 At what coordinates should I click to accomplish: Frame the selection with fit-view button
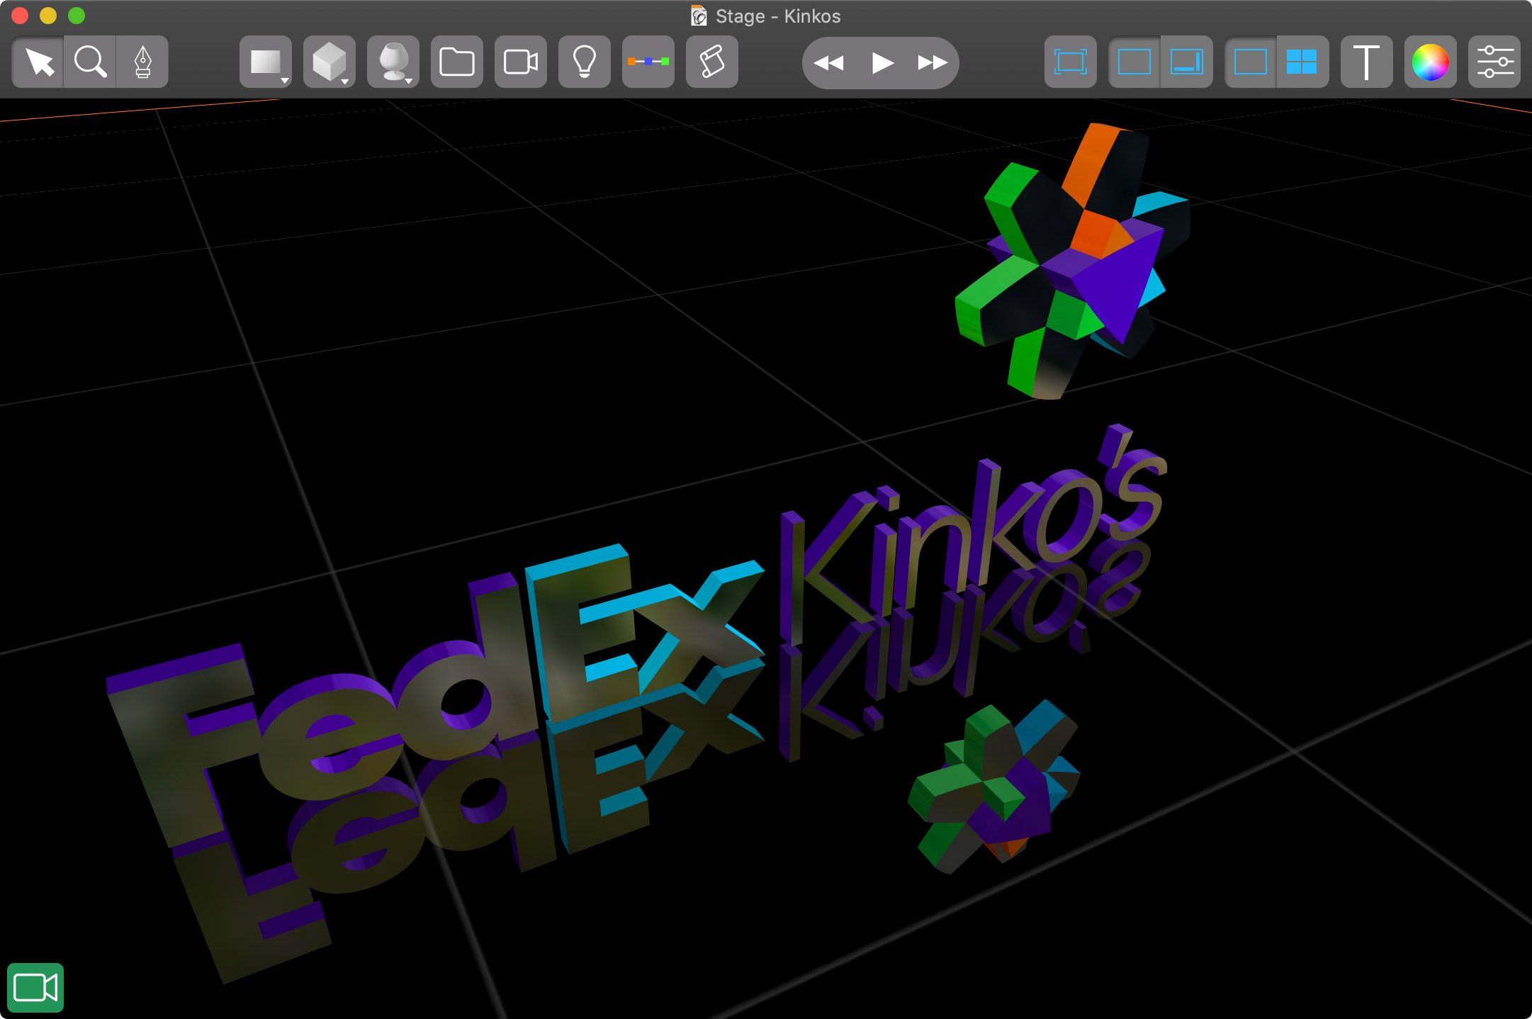tap(1071, 62)
